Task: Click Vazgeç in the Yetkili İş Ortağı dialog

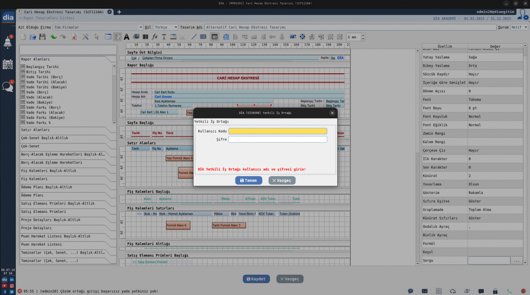Action: coord(282,180)
